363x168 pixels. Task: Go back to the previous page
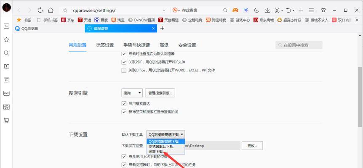click(19, 10)
